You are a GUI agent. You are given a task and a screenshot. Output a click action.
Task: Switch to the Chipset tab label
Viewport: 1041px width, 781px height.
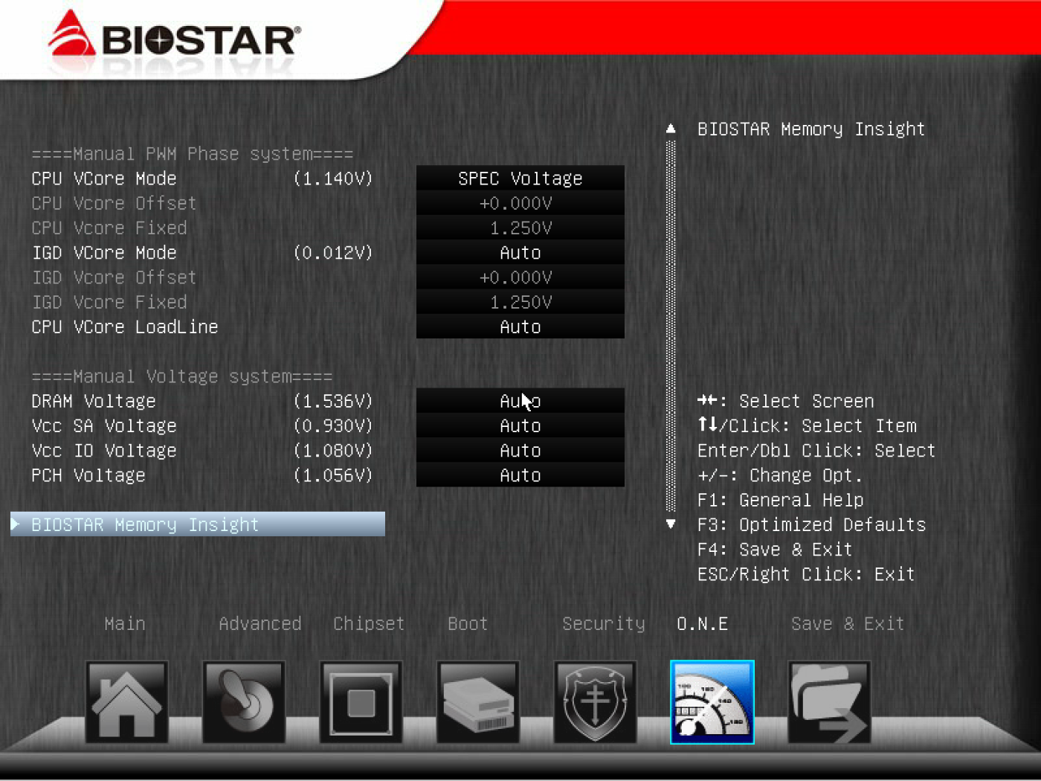click(x=369, y=623)
